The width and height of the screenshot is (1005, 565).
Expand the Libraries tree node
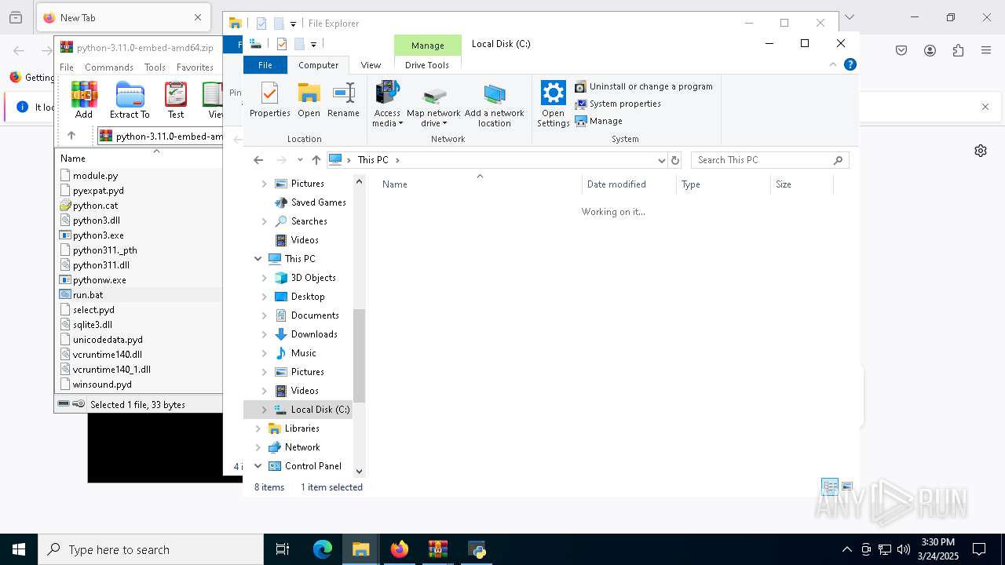coord(258,428)
